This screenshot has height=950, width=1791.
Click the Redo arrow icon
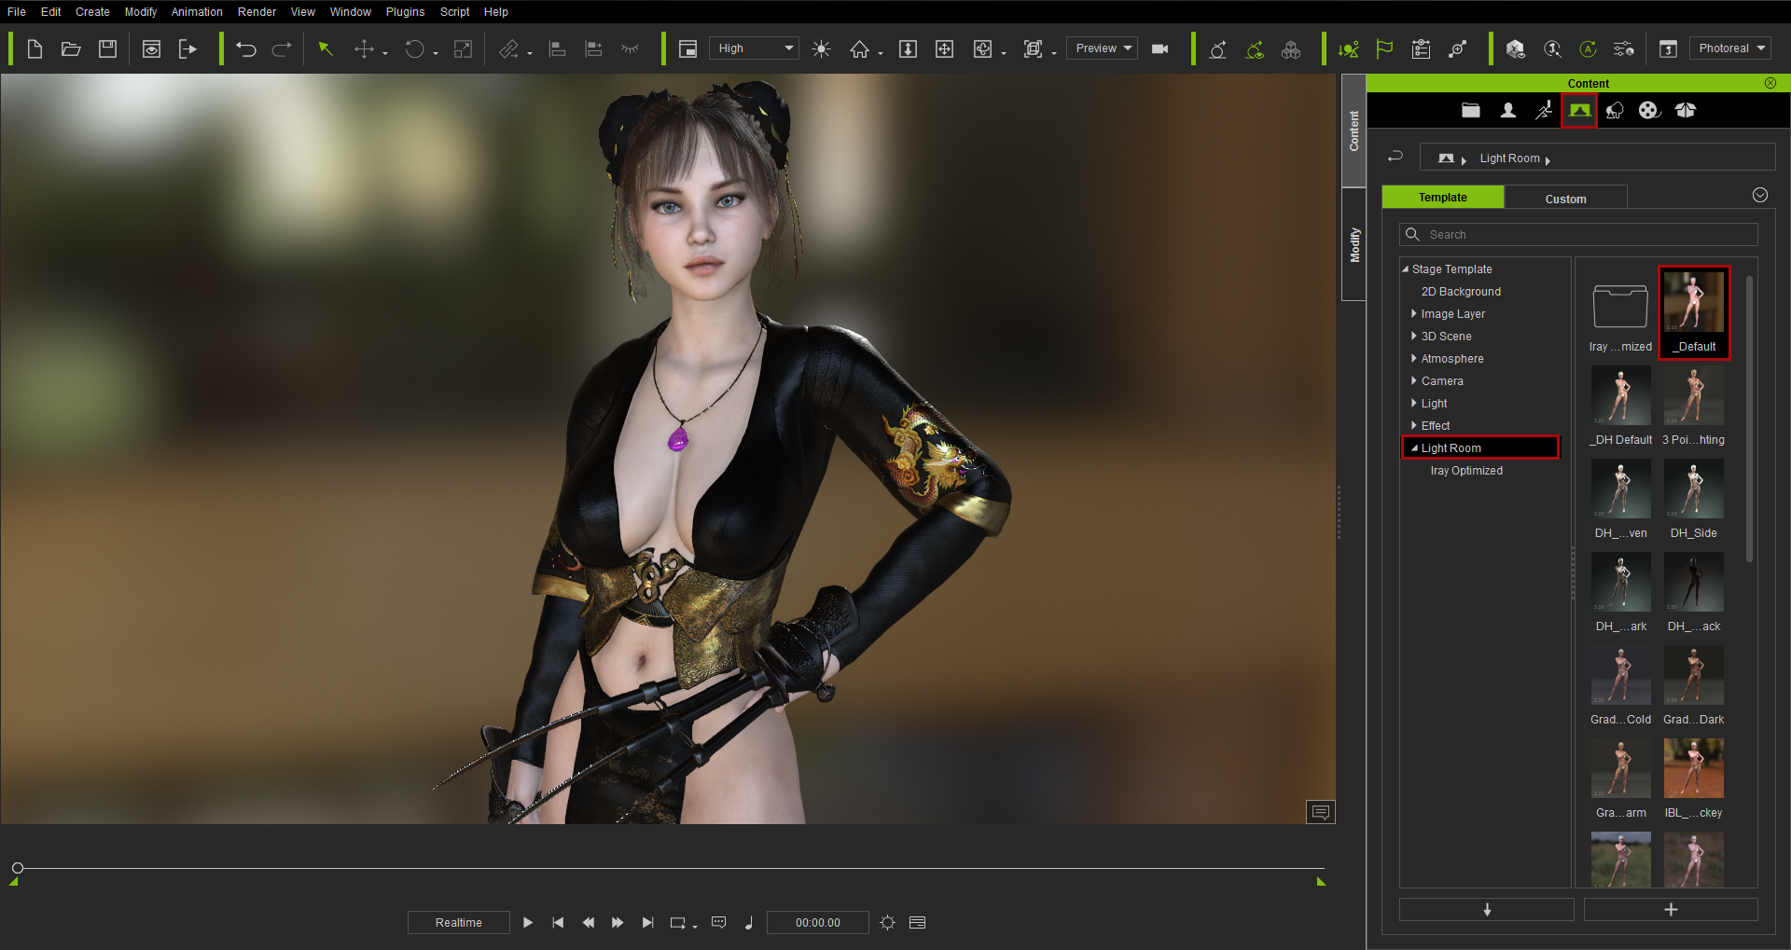pyautogui.click(x=282, y=48)
